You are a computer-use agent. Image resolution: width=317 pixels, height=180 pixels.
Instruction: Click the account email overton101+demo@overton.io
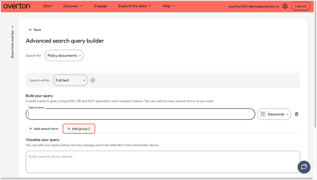pos(254,6)
